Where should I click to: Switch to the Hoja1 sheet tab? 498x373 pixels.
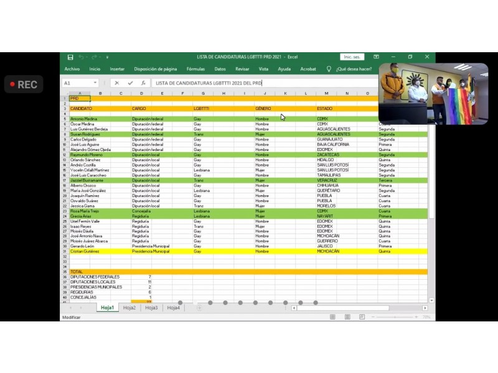click(107, 308)
